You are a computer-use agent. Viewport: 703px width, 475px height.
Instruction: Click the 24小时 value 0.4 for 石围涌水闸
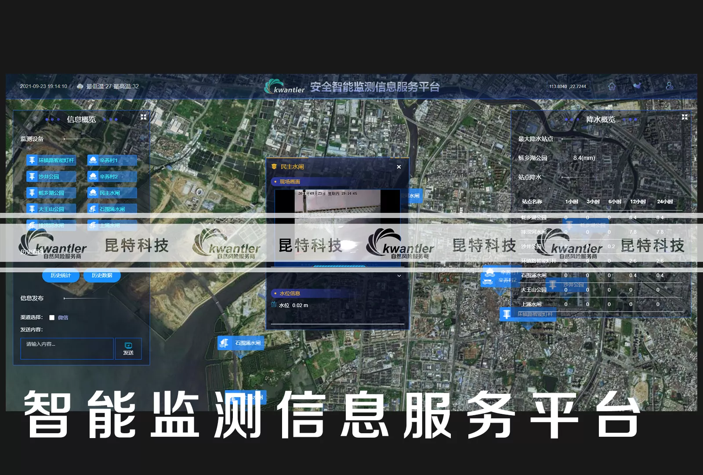coord(660,275)
